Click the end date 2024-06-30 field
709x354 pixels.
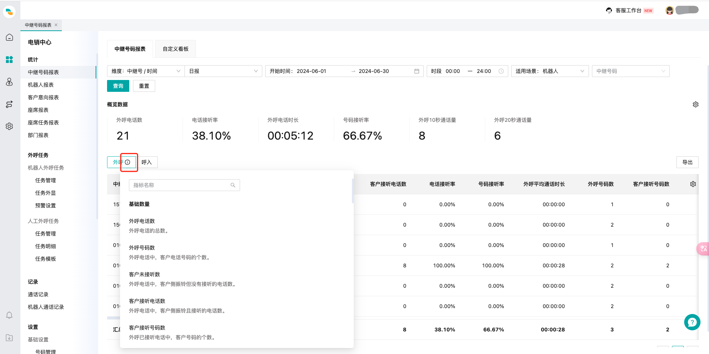[x=374, y=71]
